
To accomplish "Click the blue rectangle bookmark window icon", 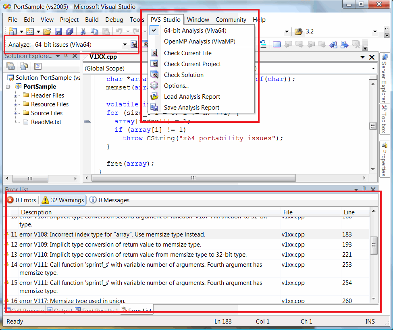I will click(277, 45).
